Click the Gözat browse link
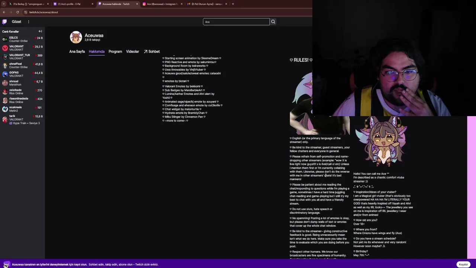The image size is (476, 268). [16, 22]
